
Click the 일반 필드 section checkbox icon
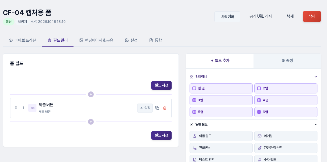[x=192, y=124]
